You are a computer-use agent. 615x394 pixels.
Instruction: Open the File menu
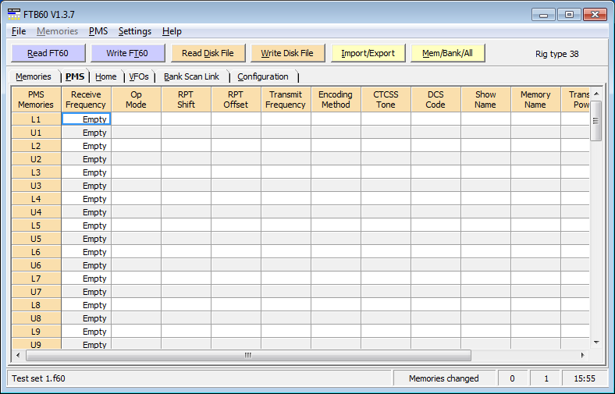[19, 31]
